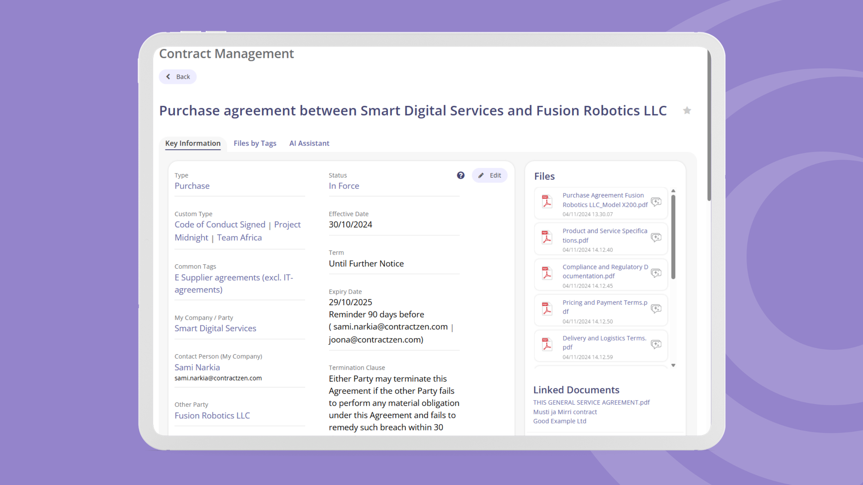Open AI chat for Pricing and Payment Terms
Screen dimensions: 863x485
coord(656,309)
